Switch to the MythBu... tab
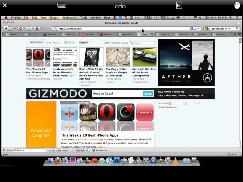 pos(89,34)
